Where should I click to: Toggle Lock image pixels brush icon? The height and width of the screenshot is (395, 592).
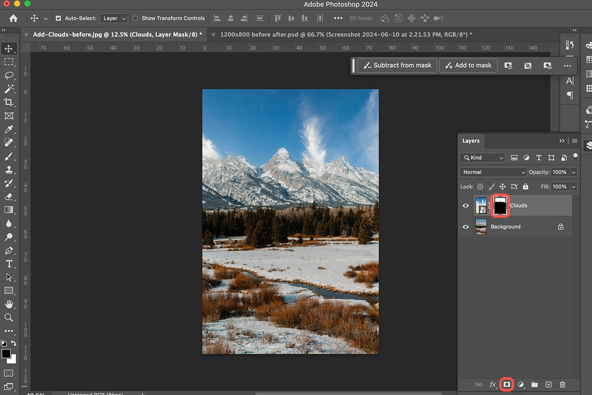[491, 187]
